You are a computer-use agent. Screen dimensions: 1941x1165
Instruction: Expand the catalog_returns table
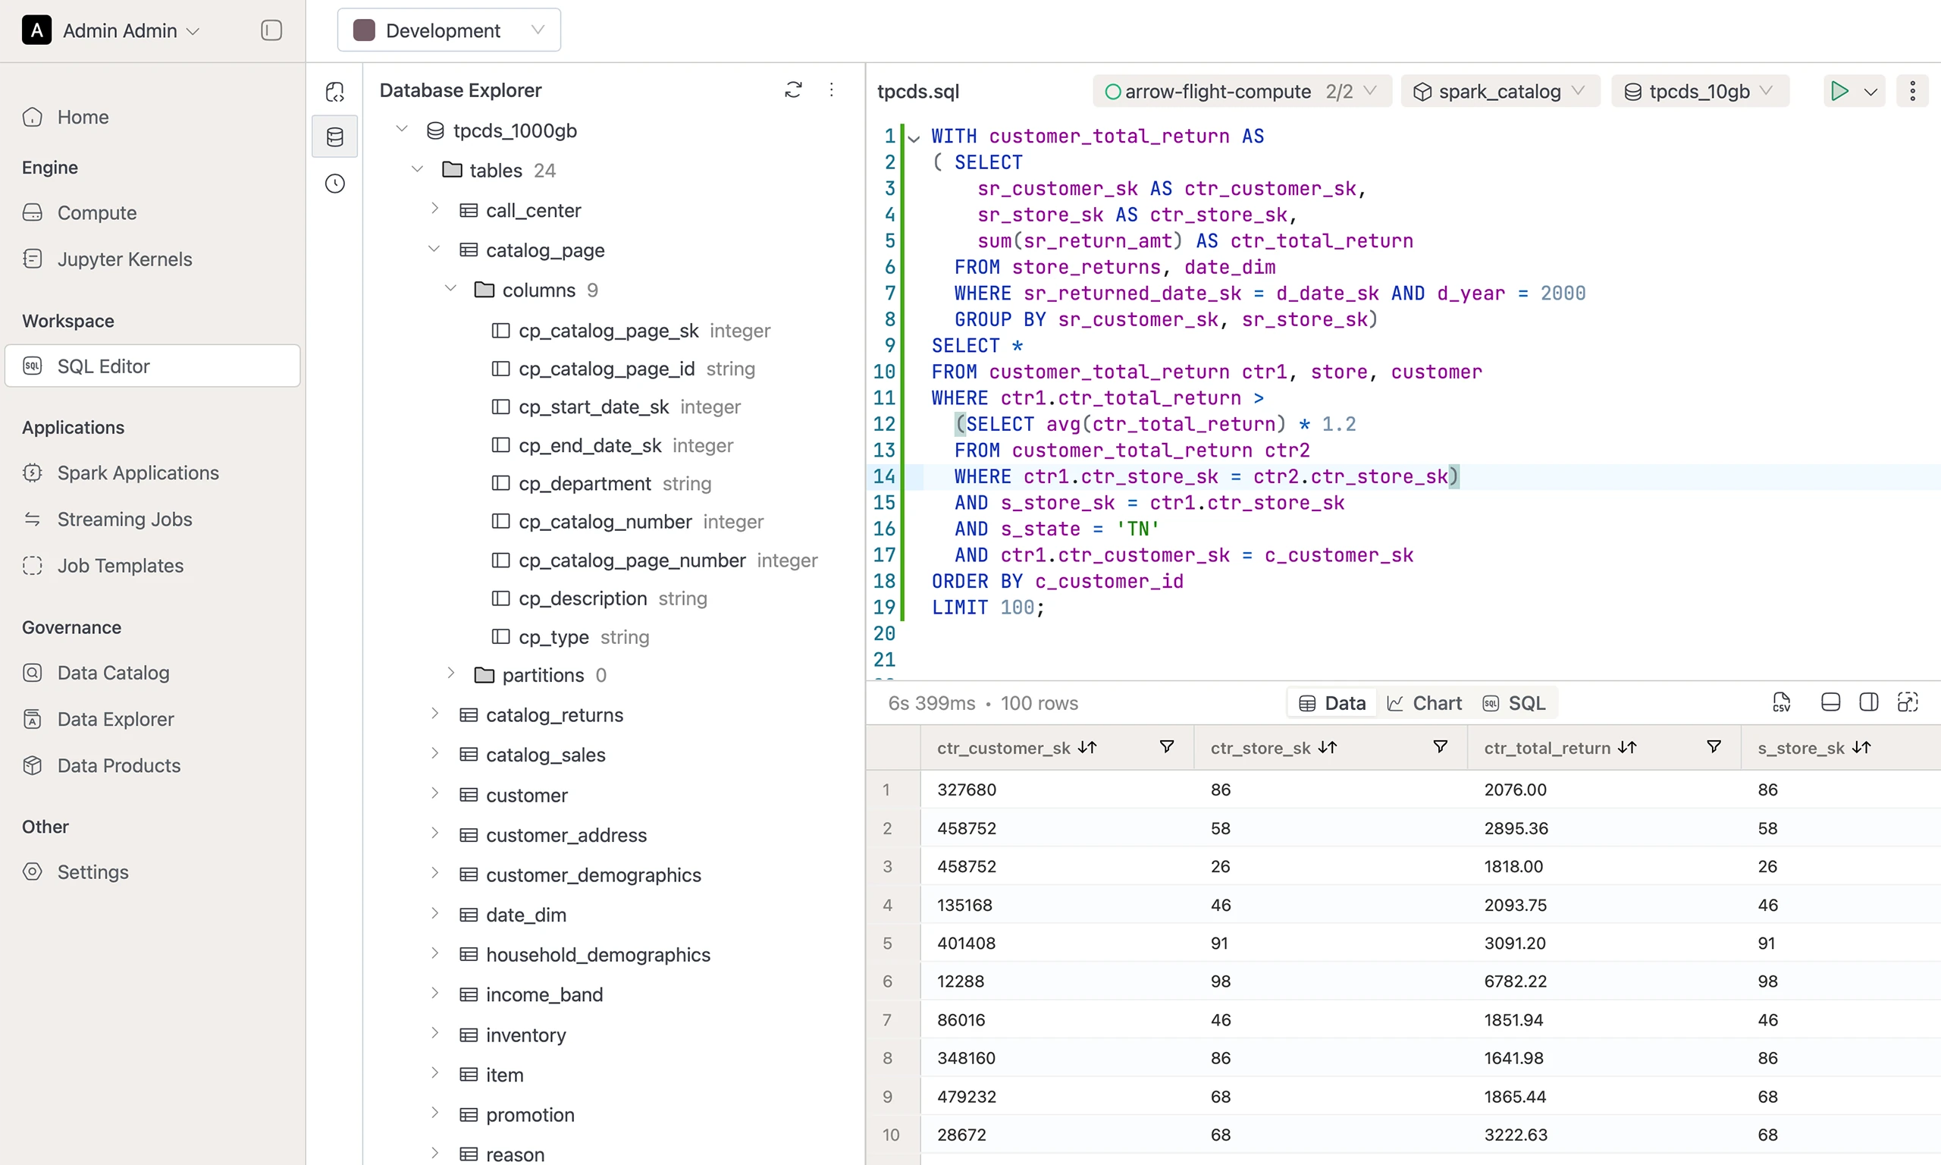[434, 714]
